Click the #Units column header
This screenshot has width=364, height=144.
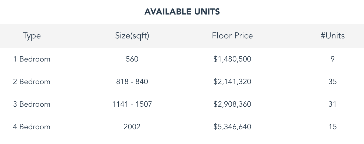(x=332, y=36)
